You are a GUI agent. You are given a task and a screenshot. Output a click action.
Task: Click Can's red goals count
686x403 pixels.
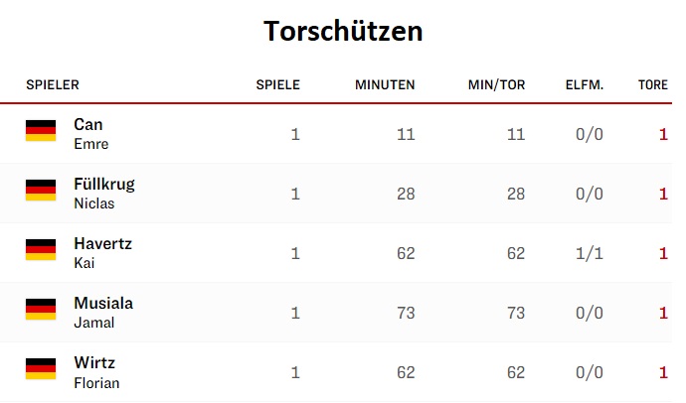tap(663, 134)
